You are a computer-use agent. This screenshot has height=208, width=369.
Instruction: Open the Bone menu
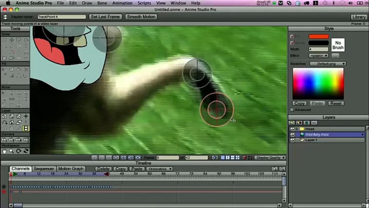[102, 3]
